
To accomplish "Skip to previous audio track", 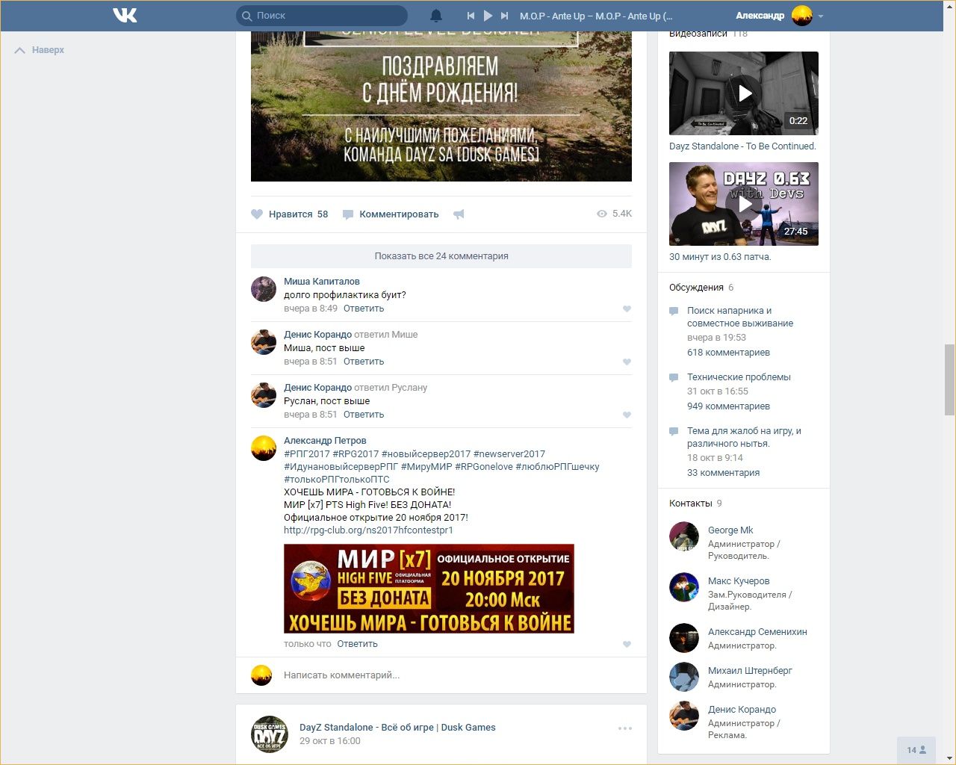I will tap(471, 16).
